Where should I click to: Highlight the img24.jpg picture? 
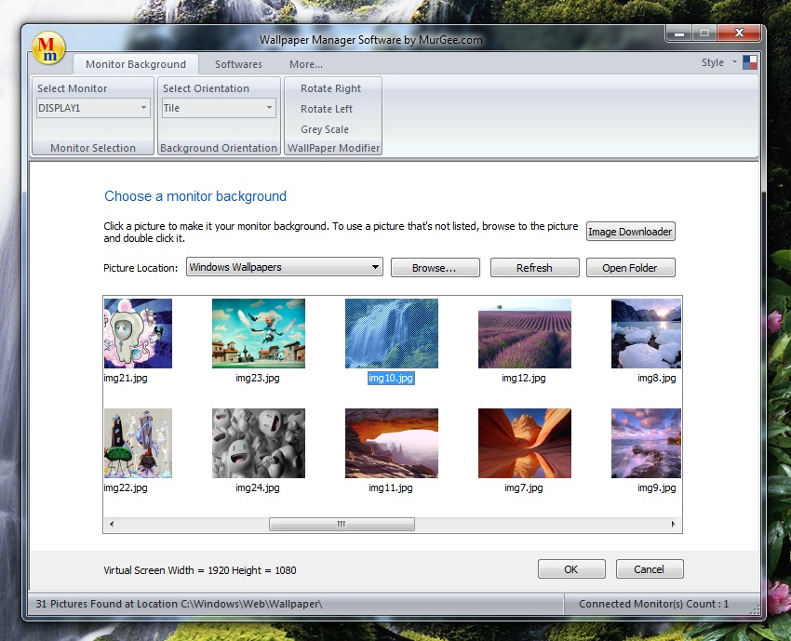(257, 443)
